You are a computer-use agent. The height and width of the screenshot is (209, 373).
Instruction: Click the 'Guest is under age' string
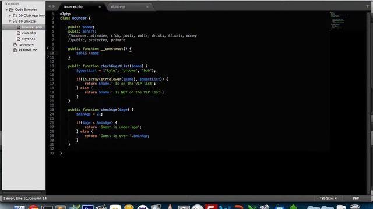click(119, 127)
